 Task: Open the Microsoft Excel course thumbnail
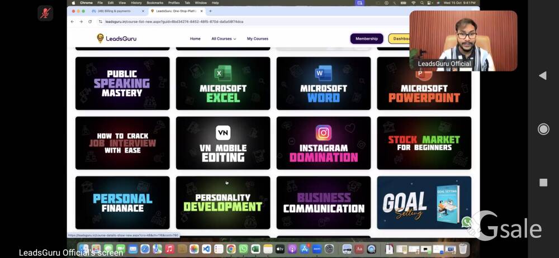(223, 83)
